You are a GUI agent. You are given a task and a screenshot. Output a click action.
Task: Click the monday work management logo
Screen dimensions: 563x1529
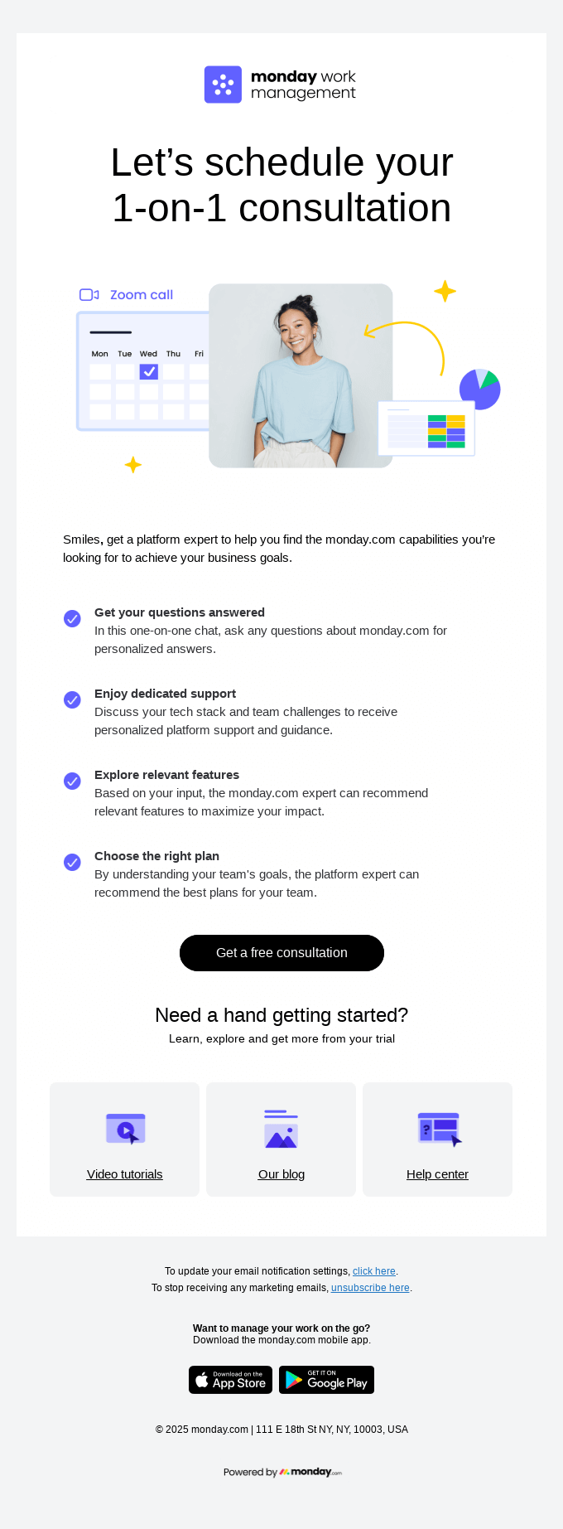(281, 84)
